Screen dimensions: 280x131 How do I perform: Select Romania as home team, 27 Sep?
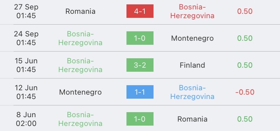[x=80, y=11]
